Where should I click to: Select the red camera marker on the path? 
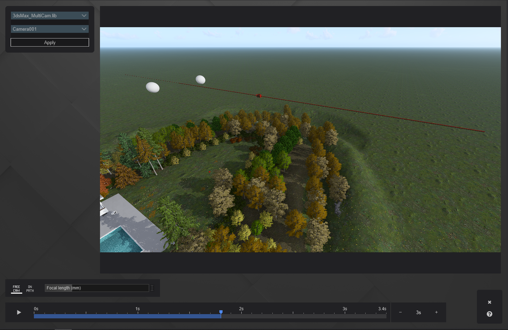(259, 96)
